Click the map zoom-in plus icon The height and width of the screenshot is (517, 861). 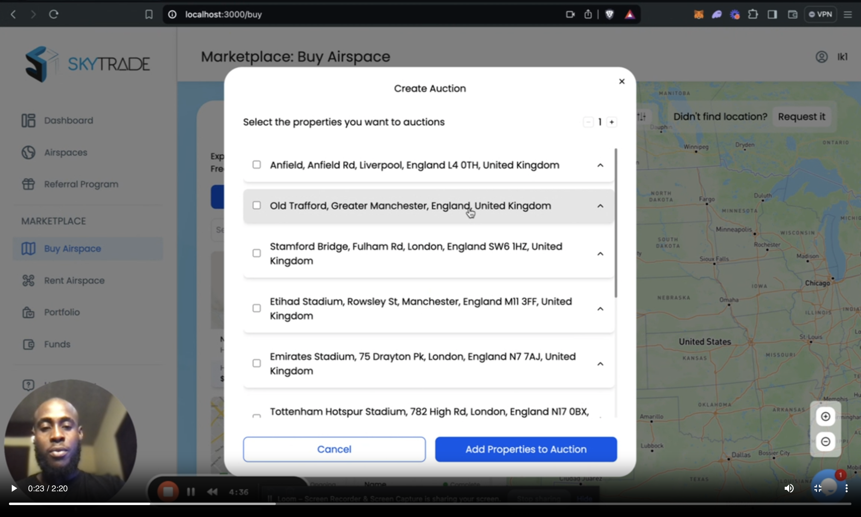825,416
